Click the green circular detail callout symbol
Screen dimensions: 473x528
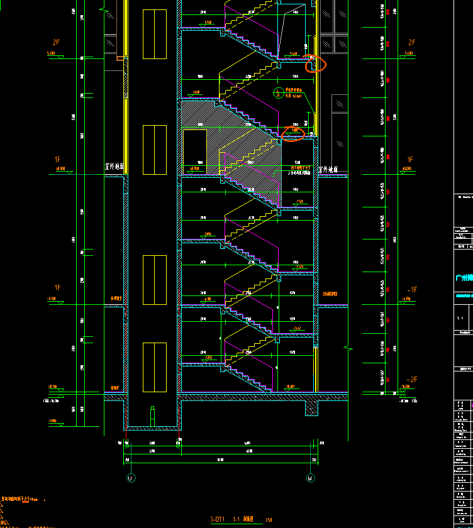click(x=278, y=92)
